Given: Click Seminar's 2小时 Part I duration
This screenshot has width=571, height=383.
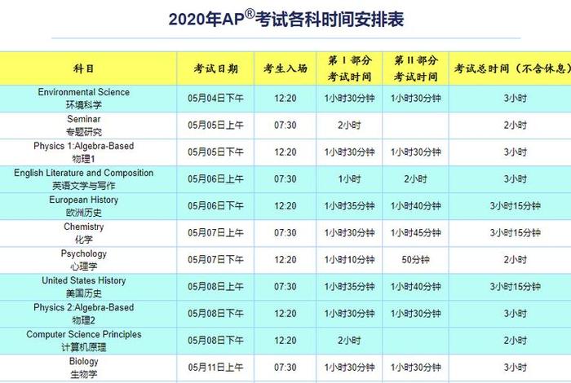Looking at the screenshot, I should click(350, 125).
